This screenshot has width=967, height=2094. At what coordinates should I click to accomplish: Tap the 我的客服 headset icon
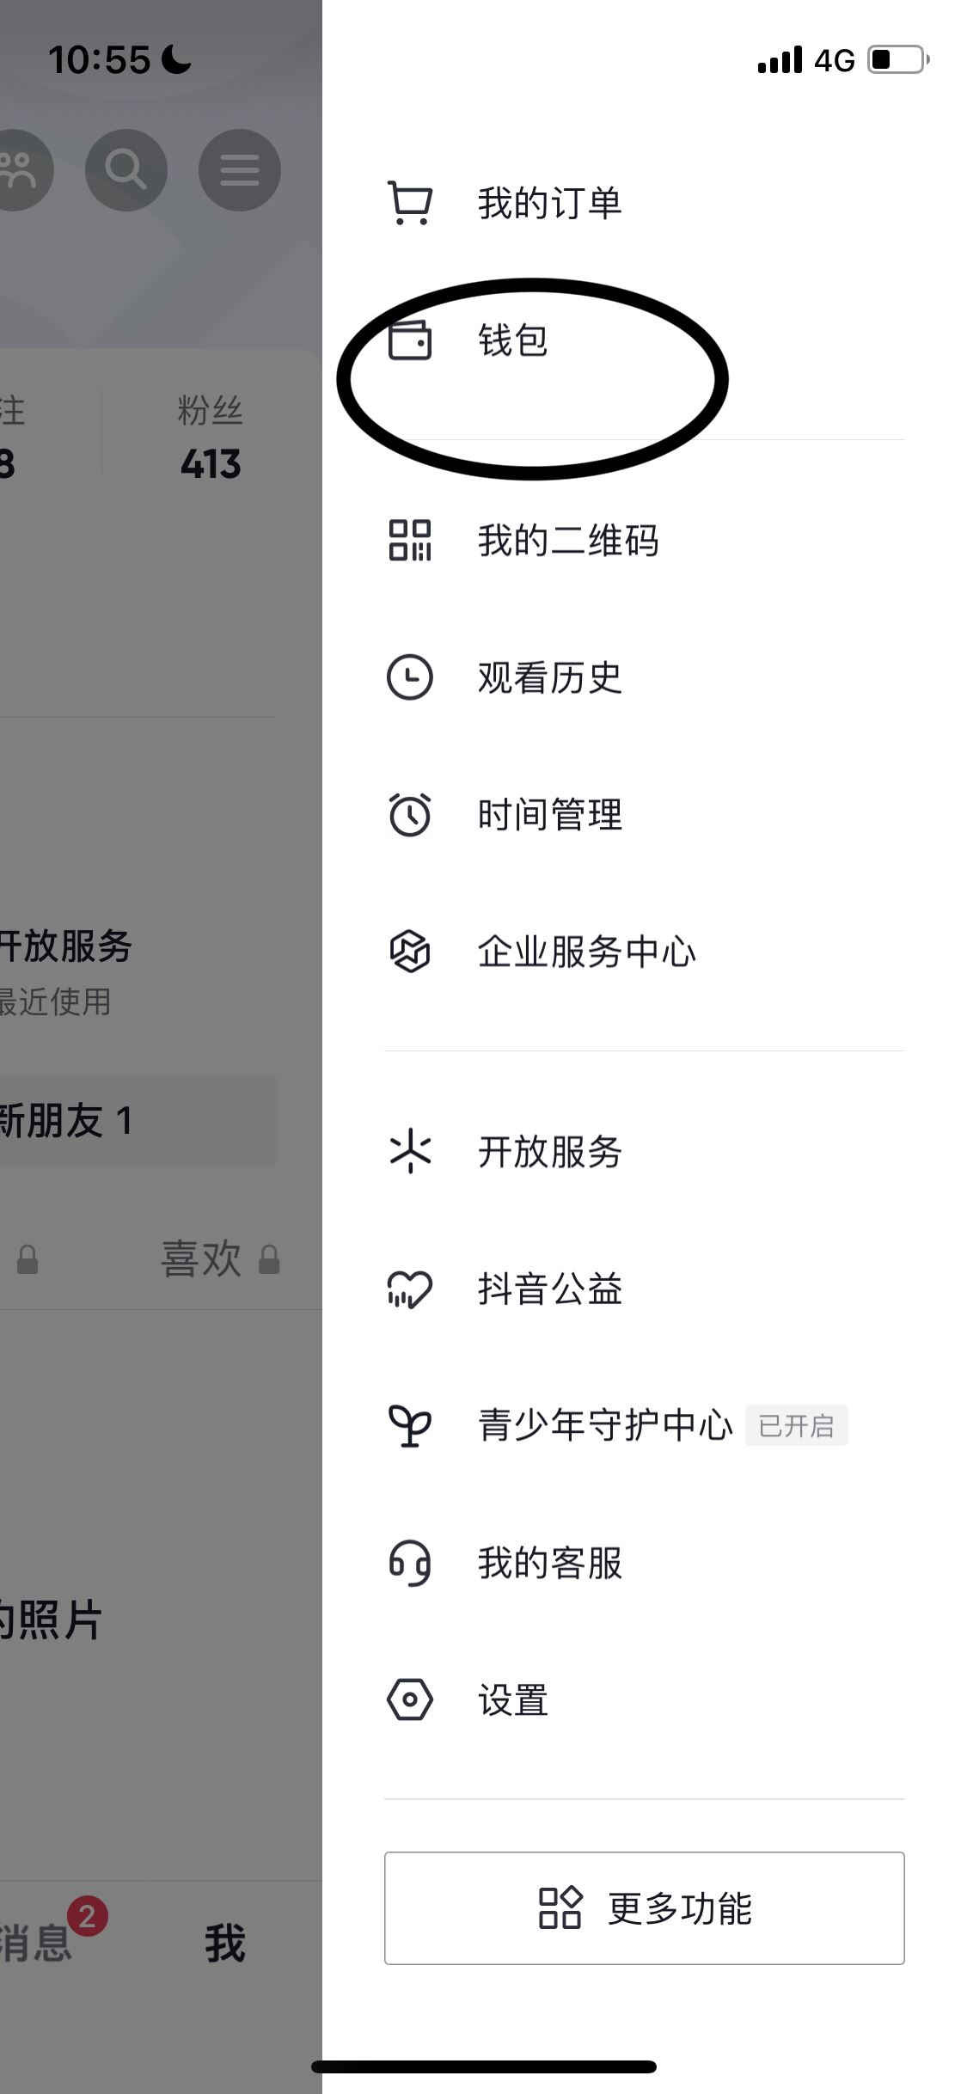[411, 1563]
